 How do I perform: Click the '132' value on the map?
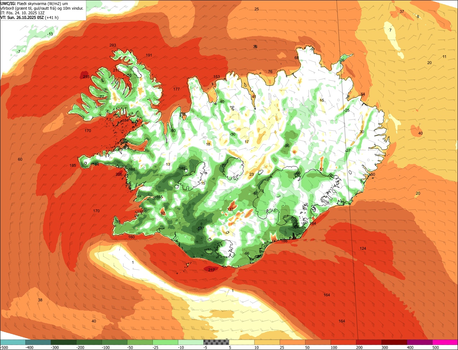click(x=230, y=209)
